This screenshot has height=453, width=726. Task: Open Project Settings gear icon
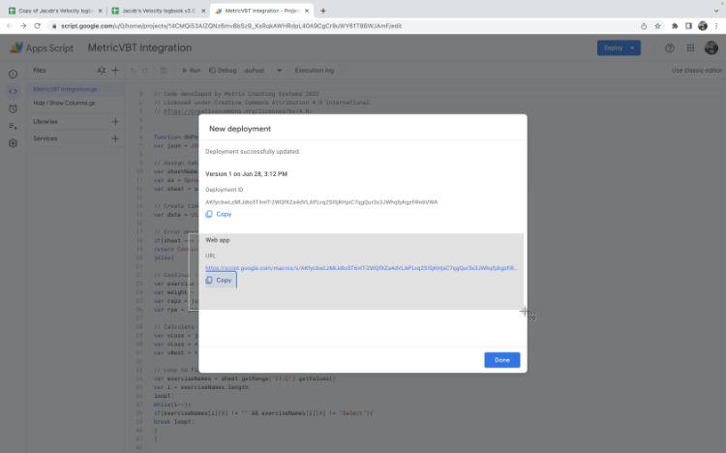tap(13, 143)
